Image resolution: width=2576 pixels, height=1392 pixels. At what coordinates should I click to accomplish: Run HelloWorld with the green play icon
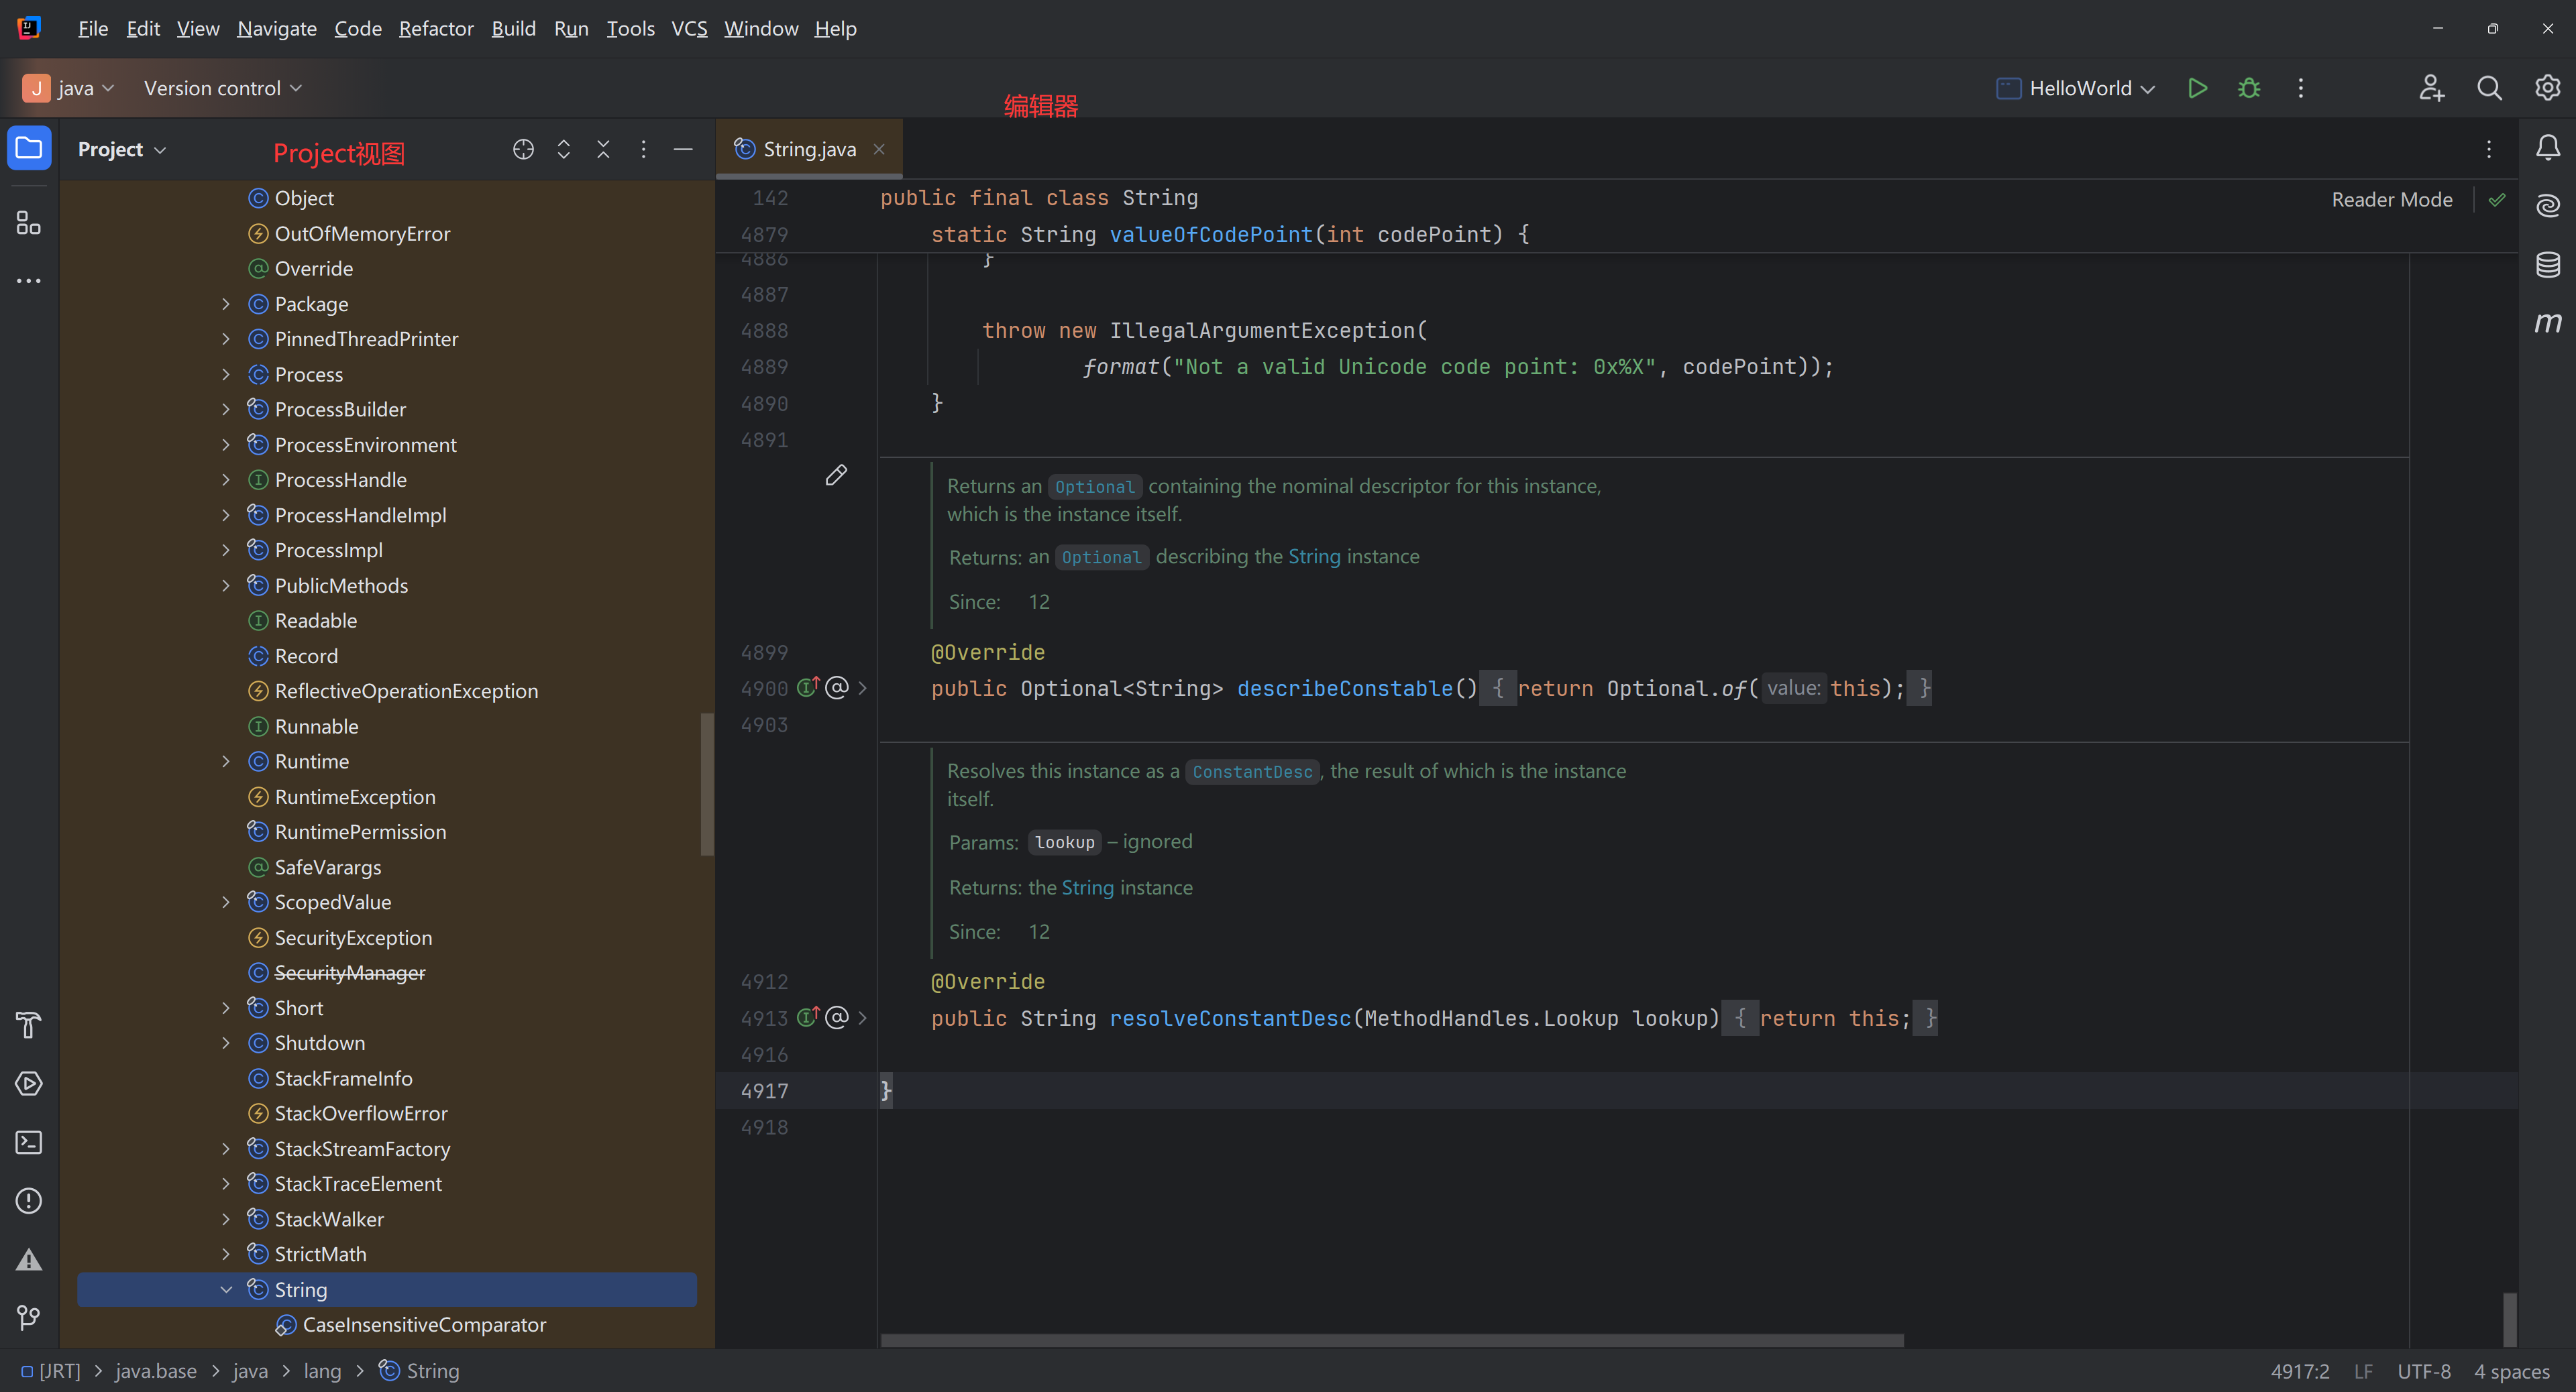pos(2197,88)
